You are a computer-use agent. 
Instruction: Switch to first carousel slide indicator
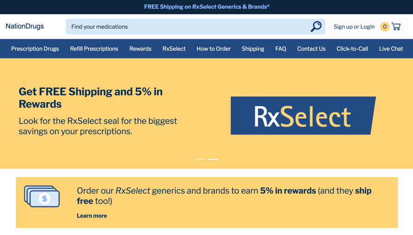click(x=201, y=159)
